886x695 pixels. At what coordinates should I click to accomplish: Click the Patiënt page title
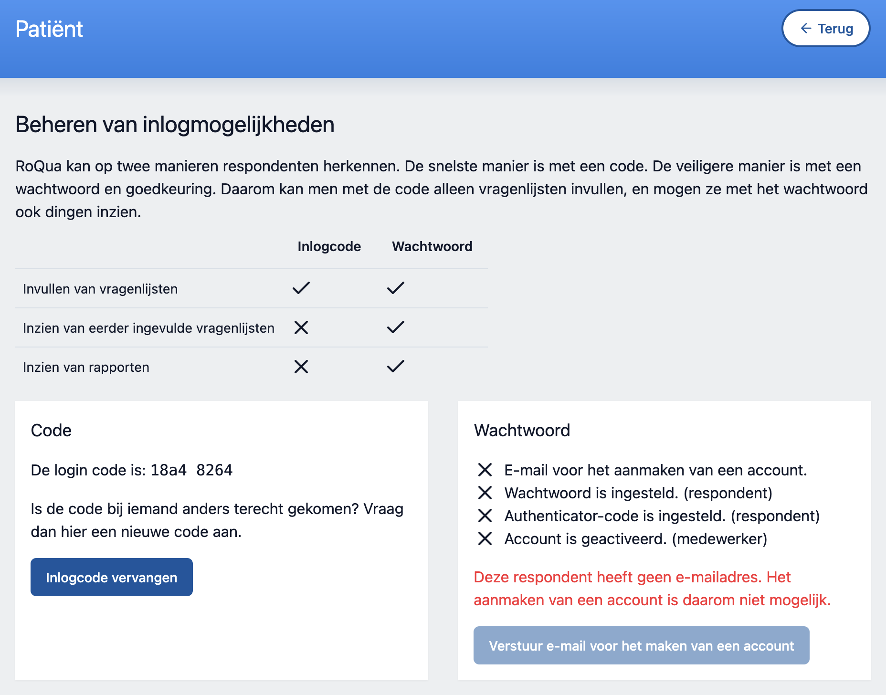pyautogui.click(x=49, y=29)
